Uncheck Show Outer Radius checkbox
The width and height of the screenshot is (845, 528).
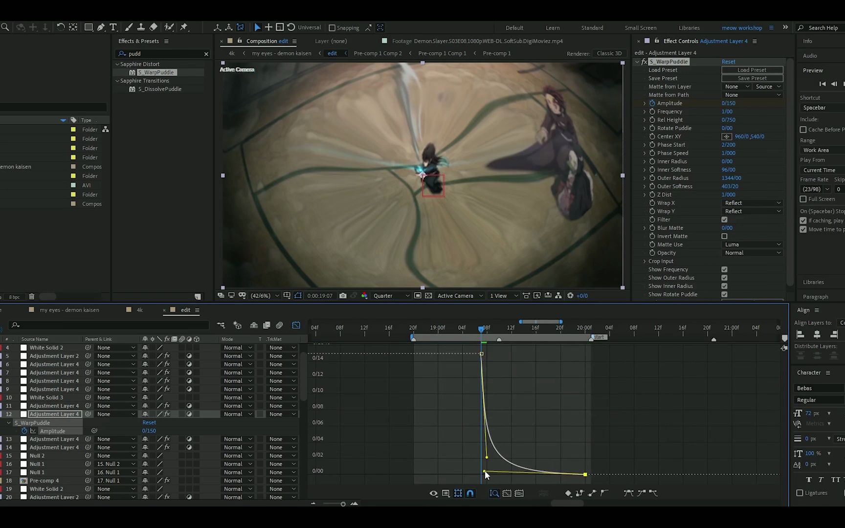tap(724, 278)
